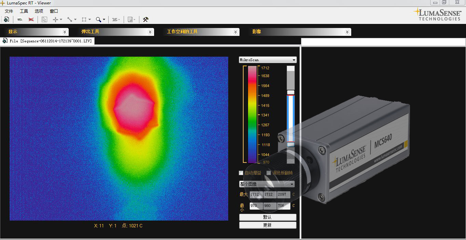Click the upper handle of temperature range slider
466x240 pixels.
point(291,92)
